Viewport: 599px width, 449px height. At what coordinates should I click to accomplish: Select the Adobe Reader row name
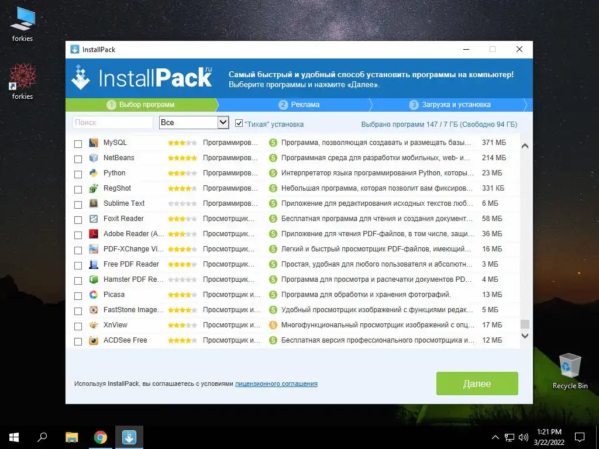pos(134,234)
